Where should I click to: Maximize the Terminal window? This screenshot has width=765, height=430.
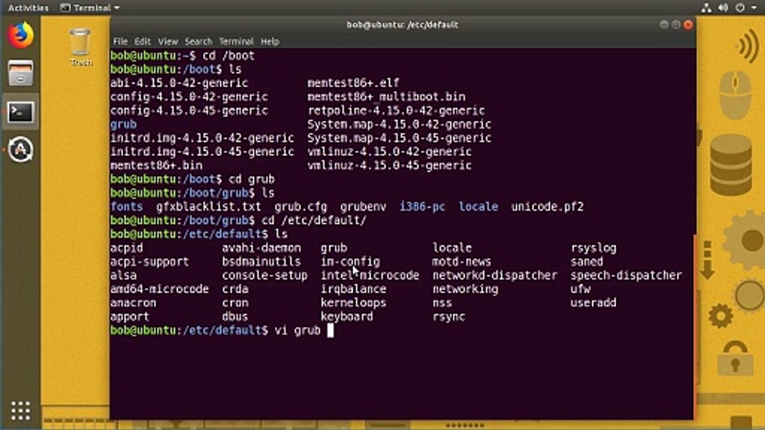point(676,24)
